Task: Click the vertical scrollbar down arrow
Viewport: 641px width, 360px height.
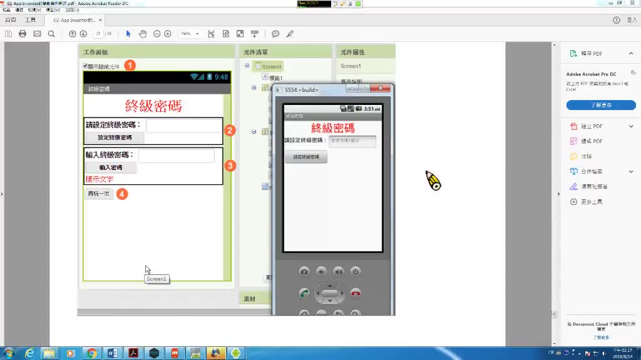Action: (x=555, y=344)
